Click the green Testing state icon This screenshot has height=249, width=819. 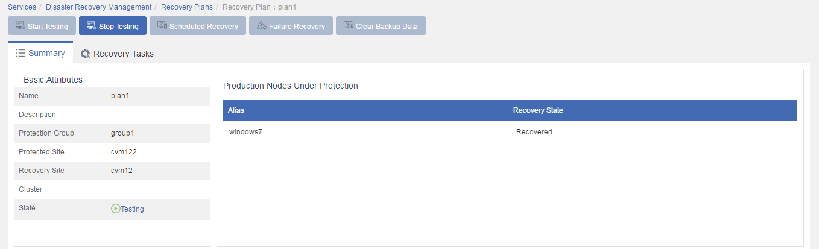[x=116, y=209]
